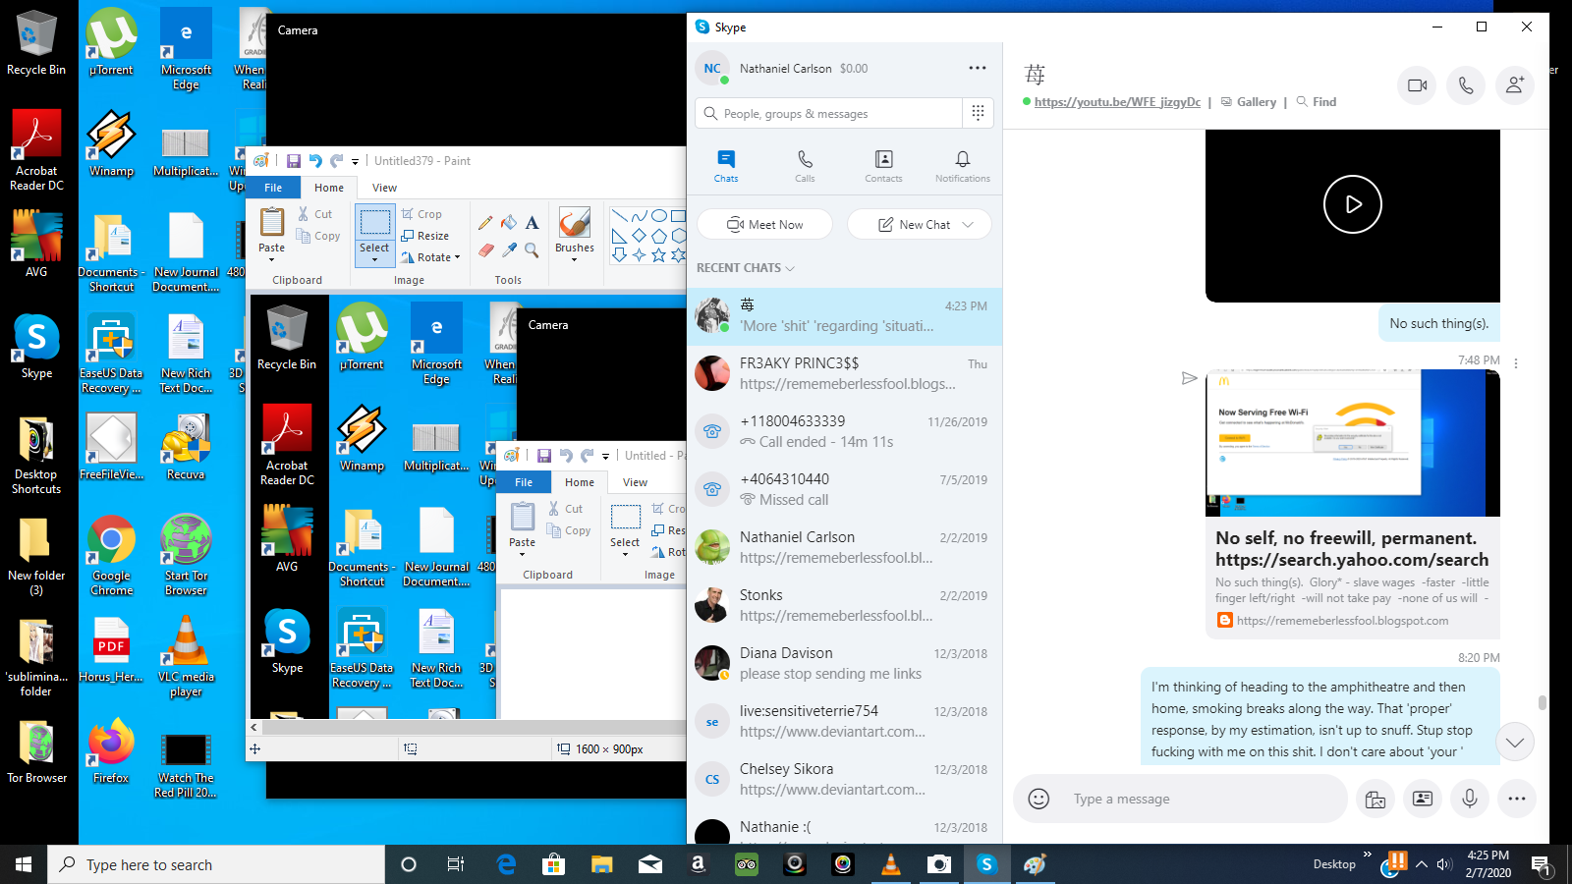
Task: Forward the shared McDonald's Wi-Fi screenshot message
Action: point(1189,378)
